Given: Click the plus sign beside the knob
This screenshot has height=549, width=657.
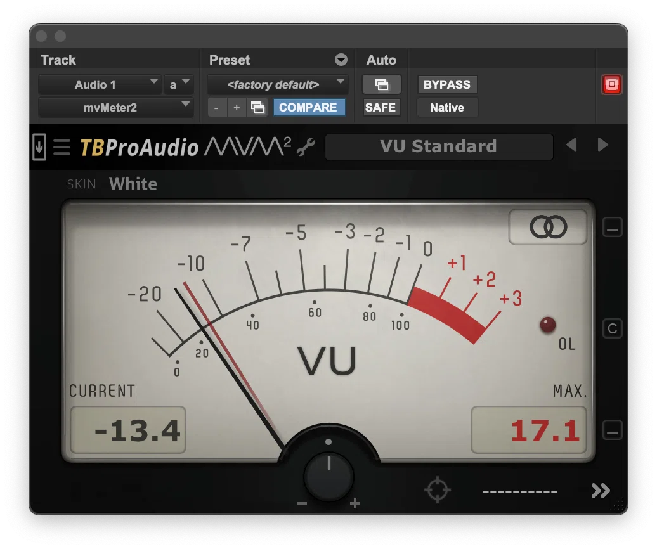Looking at the screenshot, I should pos(355,503).
